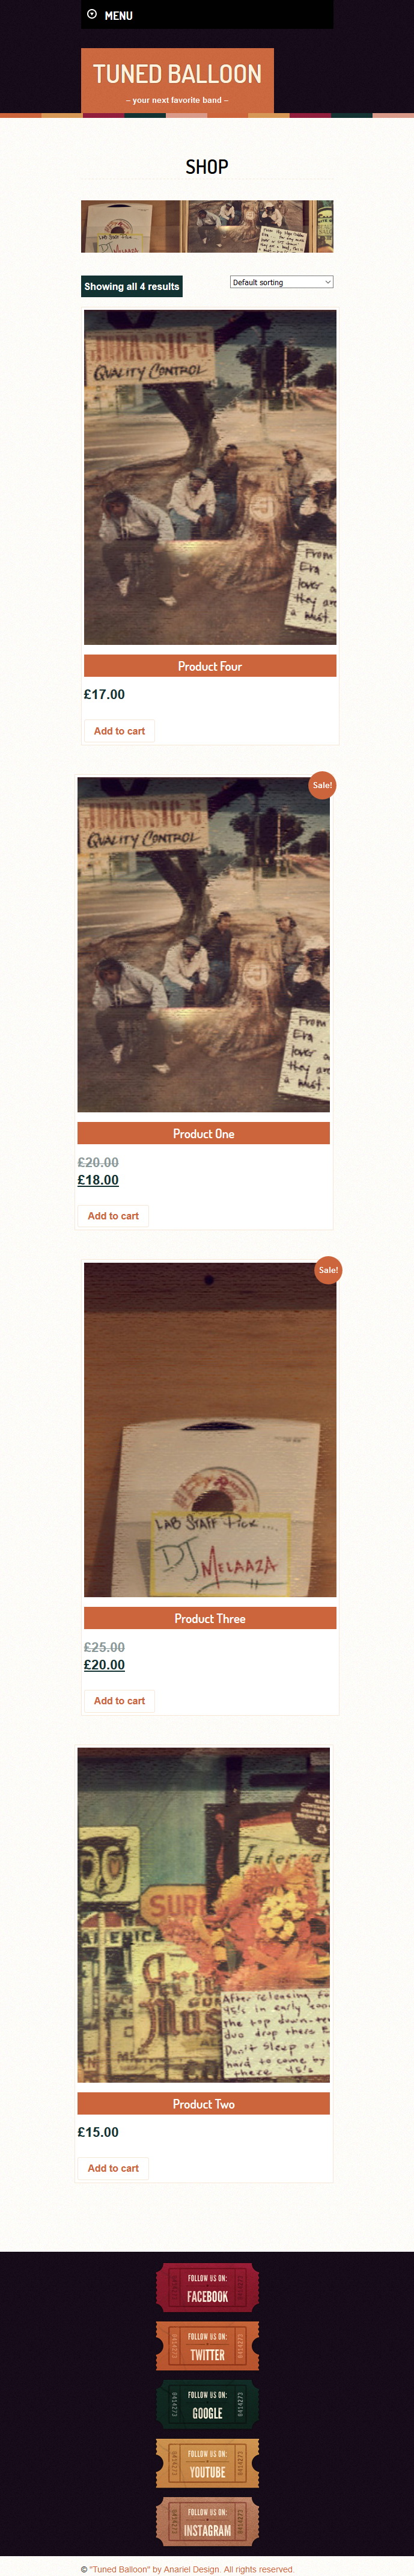Viewport: 414px width, 2576px height.
Task: Click the Instagram follow ticket icon
Action: tap(207, 2522)
